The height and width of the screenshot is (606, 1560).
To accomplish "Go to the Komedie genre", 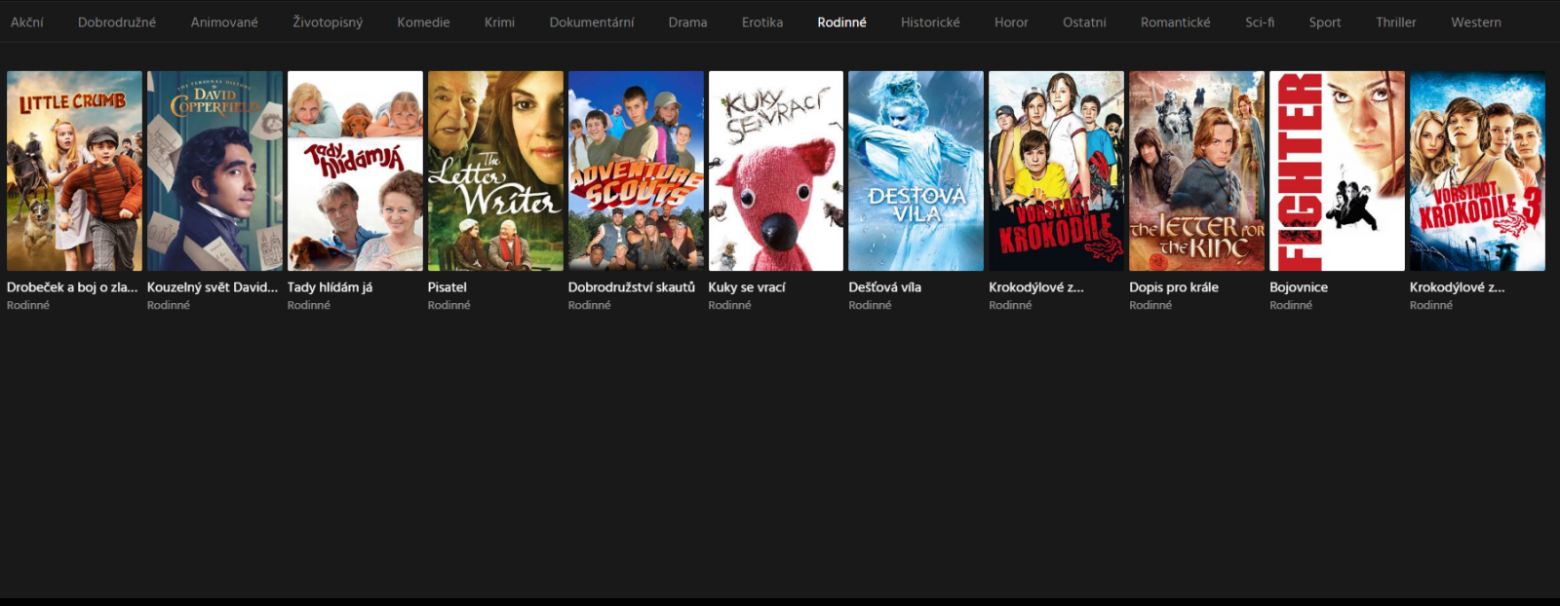I will tap(423, 21).
